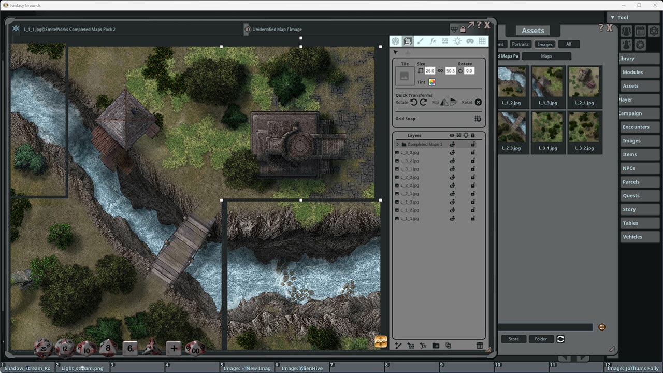Open the grid settings tool tab
This screenshot has height=373, width=663.
482,41
